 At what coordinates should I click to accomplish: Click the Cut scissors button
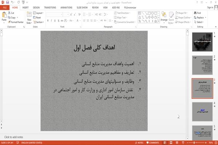[x=11, y=13]
